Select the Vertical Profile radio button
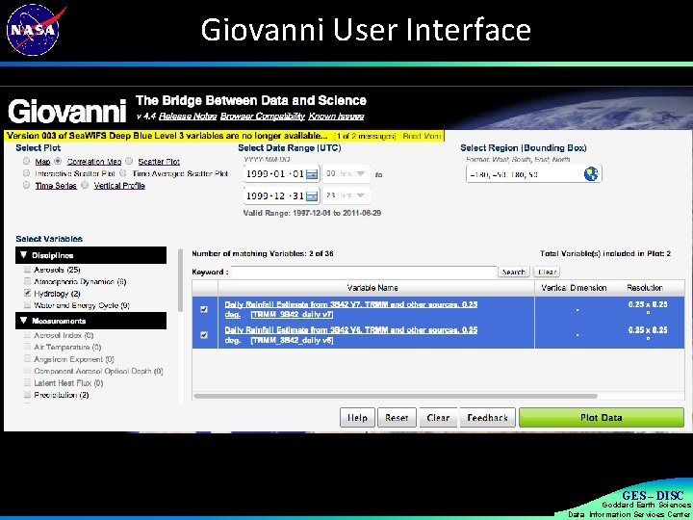693x520 pixels. 85,185
